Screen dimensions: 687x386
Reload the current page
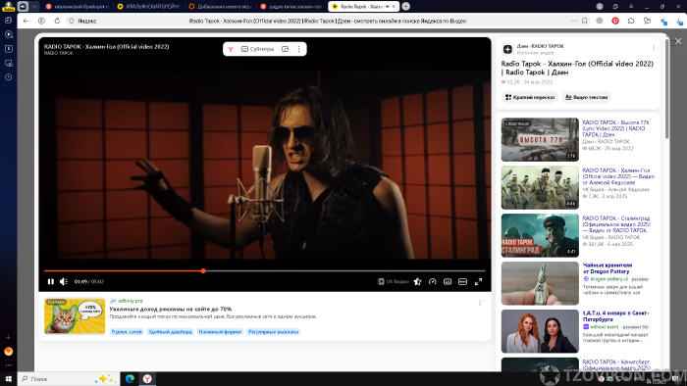click(x=57, y=21)
